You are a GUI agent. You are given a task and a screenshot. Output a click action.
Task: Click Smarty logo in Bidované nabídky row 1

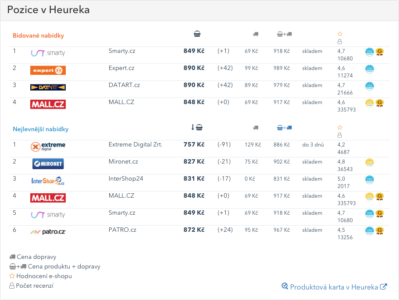tap(48, 53)
